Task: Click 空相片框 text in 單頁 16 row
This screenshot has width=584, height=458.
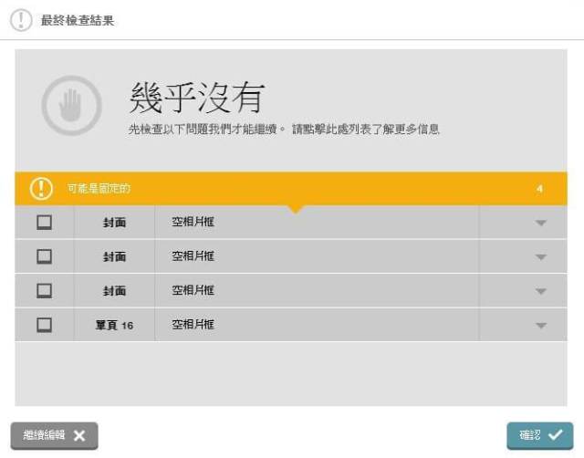Action: tap(193, 324)
